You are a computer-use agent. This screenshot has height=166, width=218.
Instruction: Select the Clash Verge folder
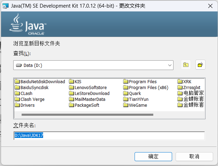click(x=30, y=99)
